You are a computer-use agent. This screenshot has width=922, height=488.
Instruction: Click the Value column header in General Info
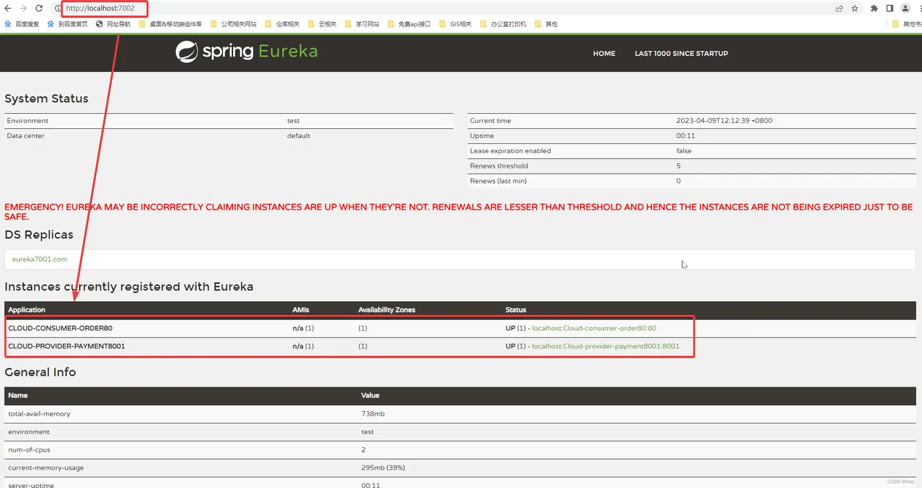coord(370,396)
